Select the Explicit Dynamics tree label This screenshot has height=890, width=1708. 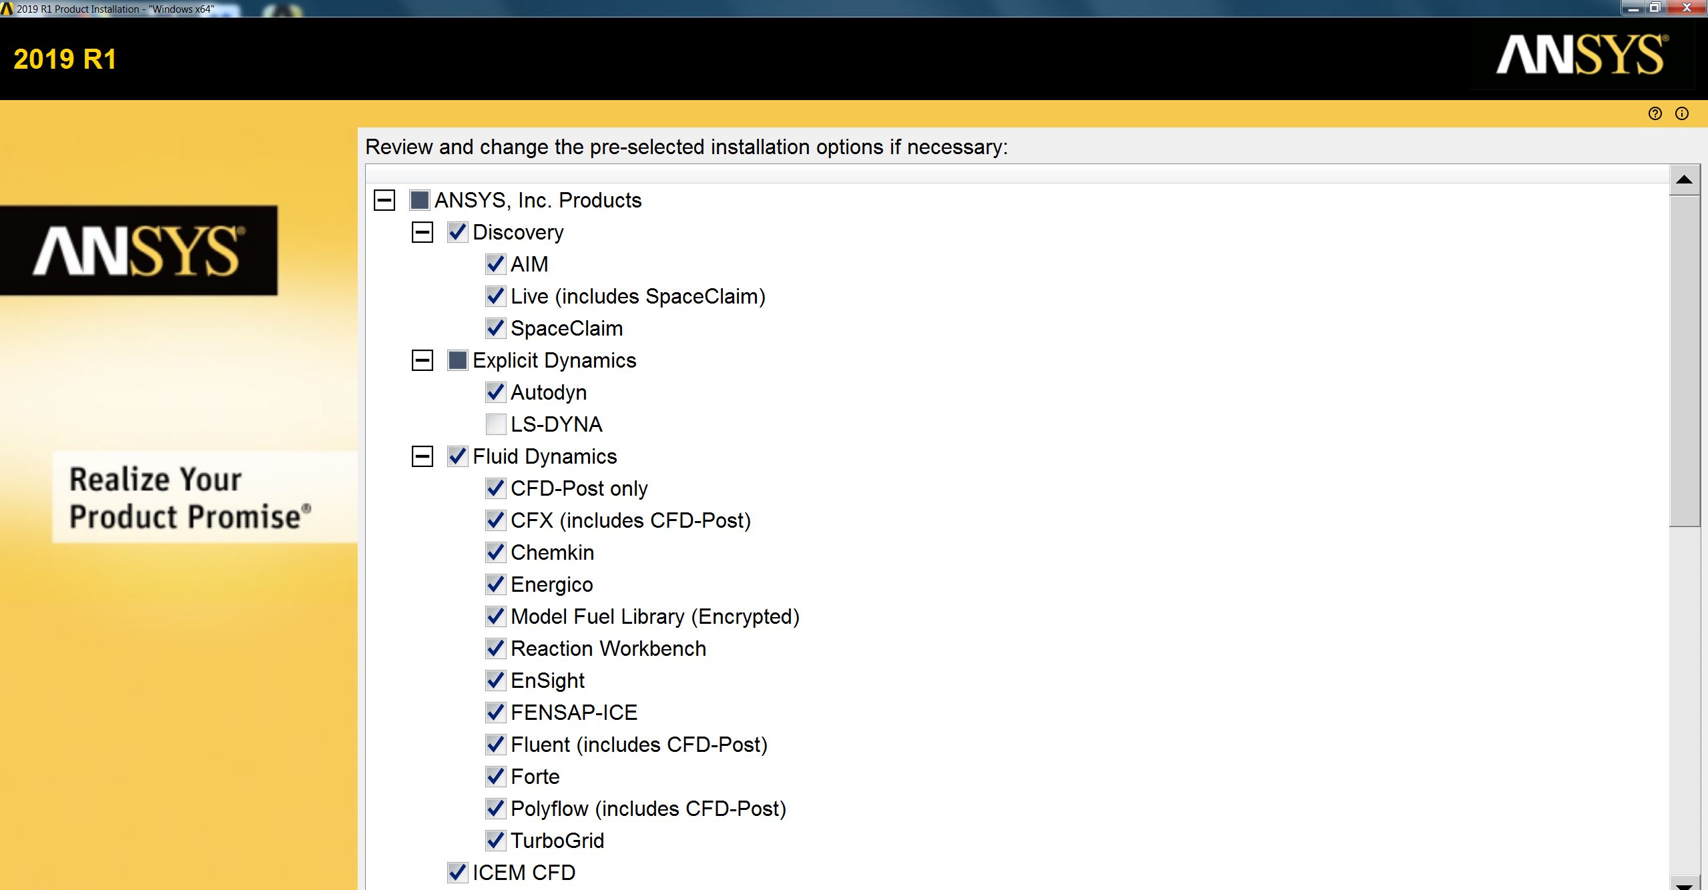(555, 360)
